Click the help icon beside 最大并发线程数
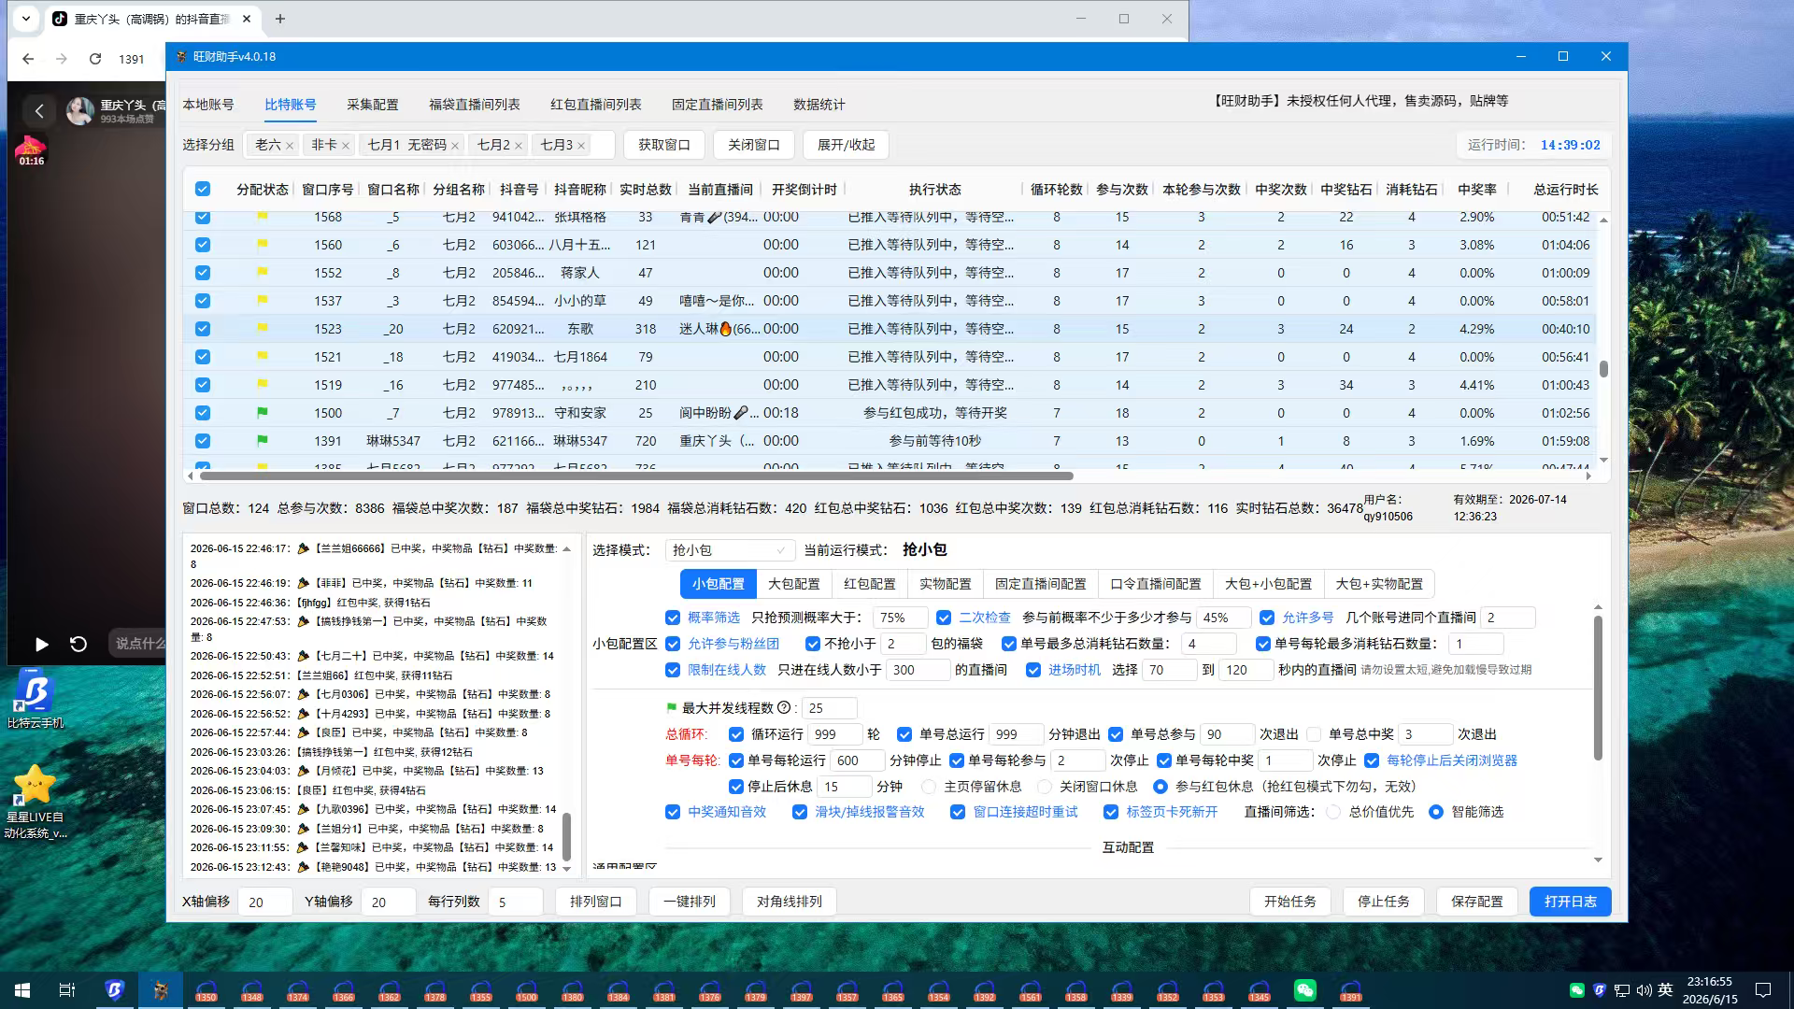The width and height of the screenshot is (1794, 1009). point(784,708)
